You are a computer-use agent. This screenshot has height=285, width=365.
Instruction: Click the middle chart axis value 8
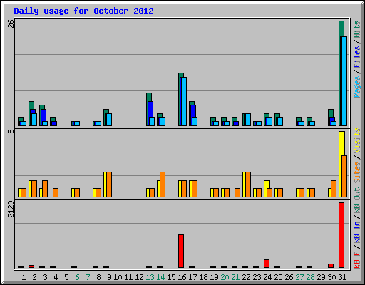pyautogui.click(x=11, y=131)
